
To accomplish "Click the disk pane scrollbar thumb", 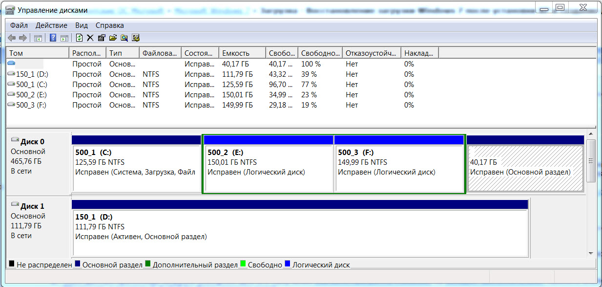I will point(591,160).
